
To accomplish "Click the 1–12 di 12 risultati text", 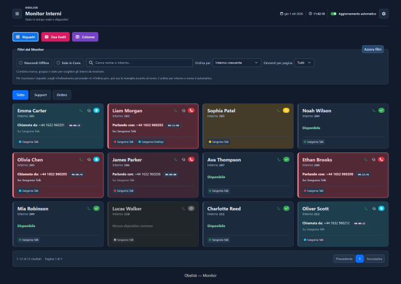I will tap(29, 259).
